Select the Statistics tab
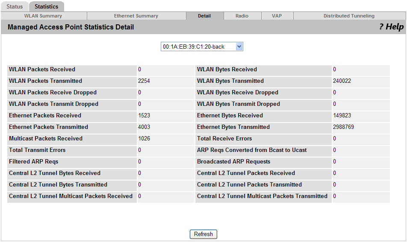This screenshot has height=242, width=407. coord(47,6)
